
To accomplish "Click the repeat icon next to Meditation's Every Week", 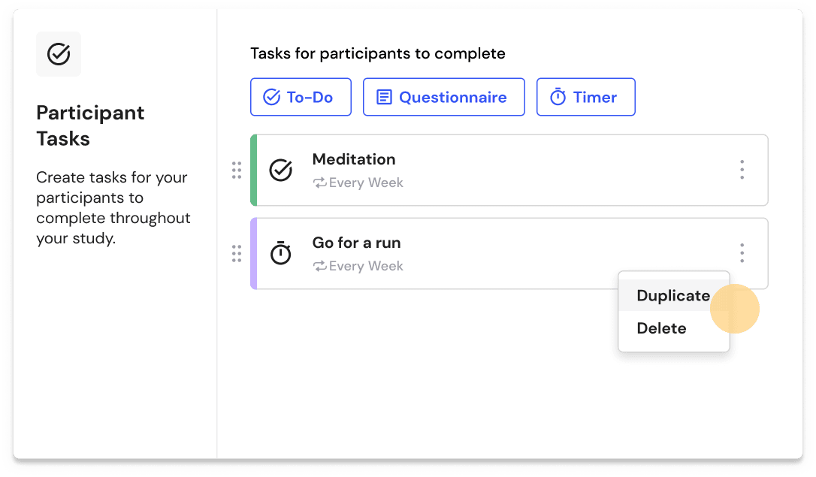I will click(319, 183).
